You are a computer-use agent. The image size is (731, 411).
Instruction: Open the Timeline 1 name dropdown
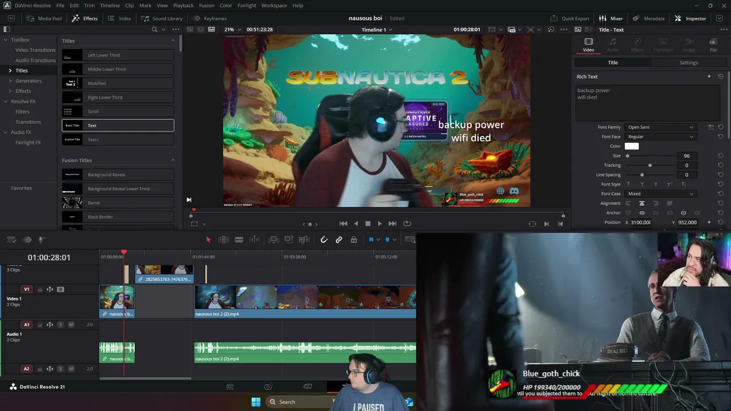coord(377,30)
